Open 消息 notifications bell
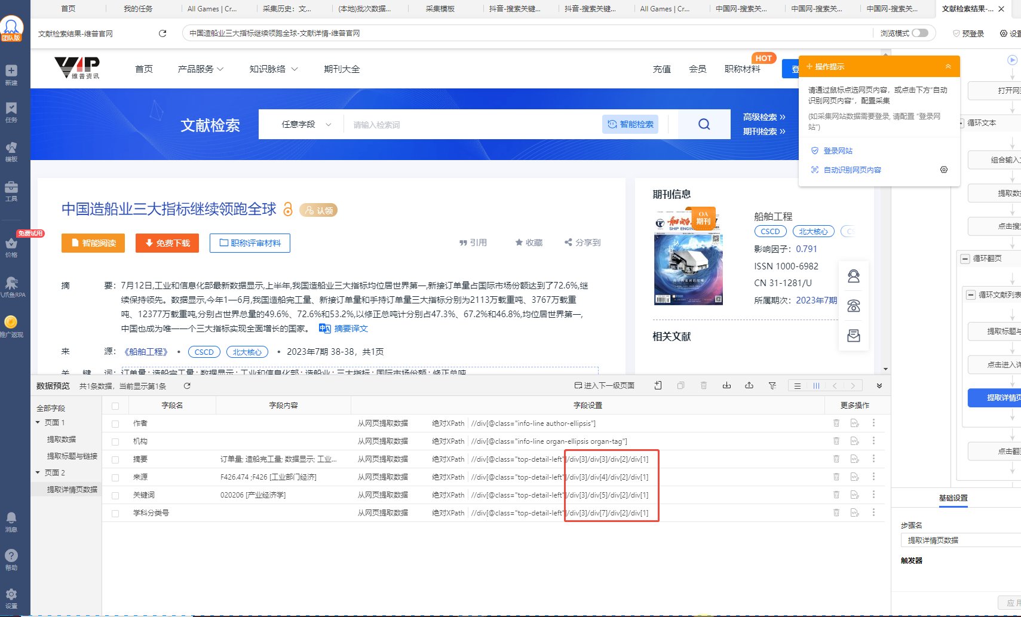 click(x=11, y=521)
